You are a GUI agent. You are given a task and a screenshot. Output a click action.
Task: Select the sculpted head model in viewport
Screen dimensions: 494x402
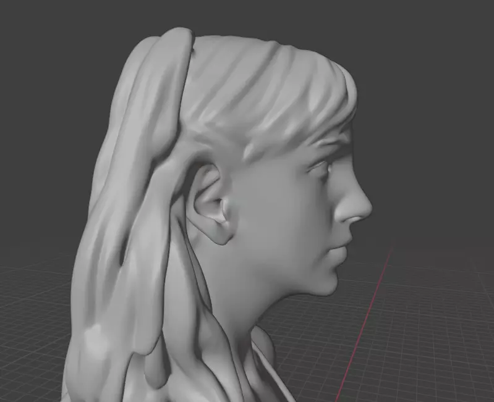[x=218, y=215]
